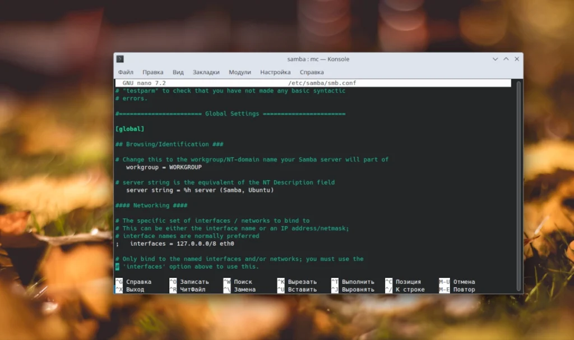Click the "'interfaces' option above" comment line
The width and height of the screenshot is (574, 340).
pyautogui.click(x=187, y=267)
